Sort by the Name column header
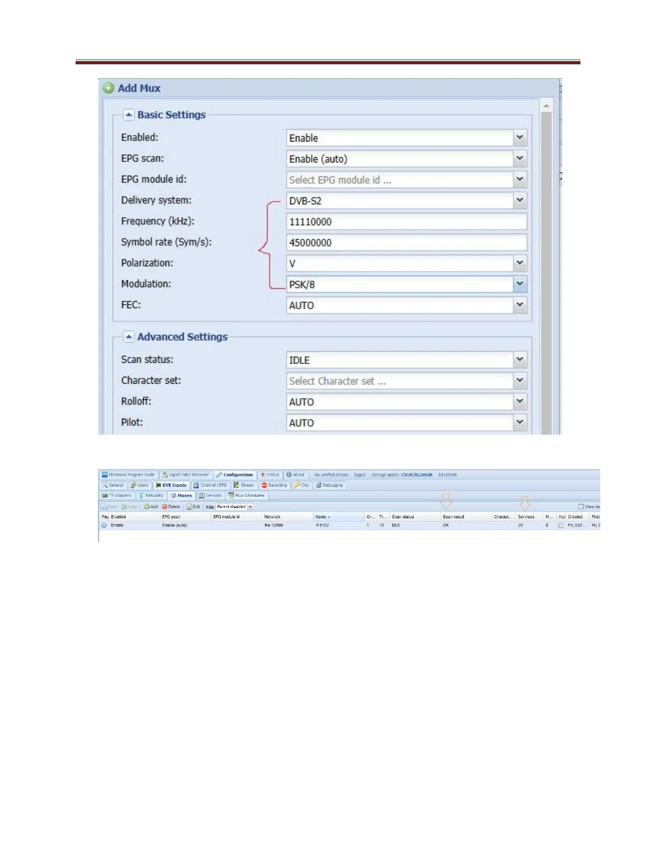 339,517
